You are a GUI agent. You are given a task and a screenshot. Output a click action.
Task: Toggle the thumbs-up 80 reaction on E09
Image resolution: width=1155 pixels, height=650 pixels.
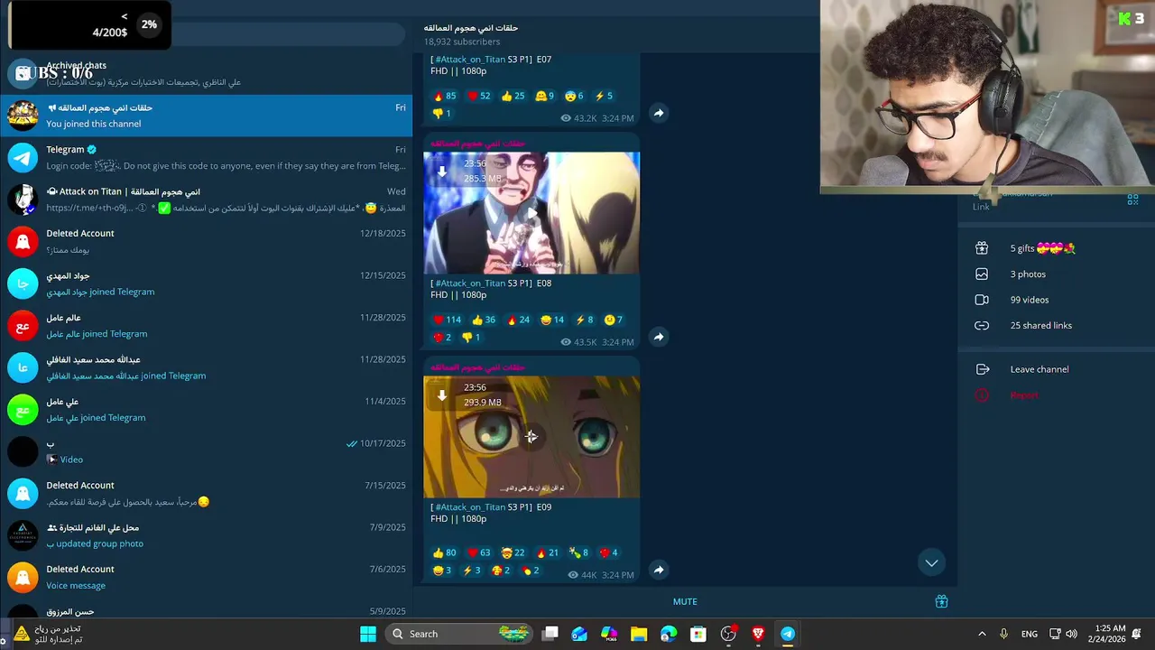tap(445, 552)
